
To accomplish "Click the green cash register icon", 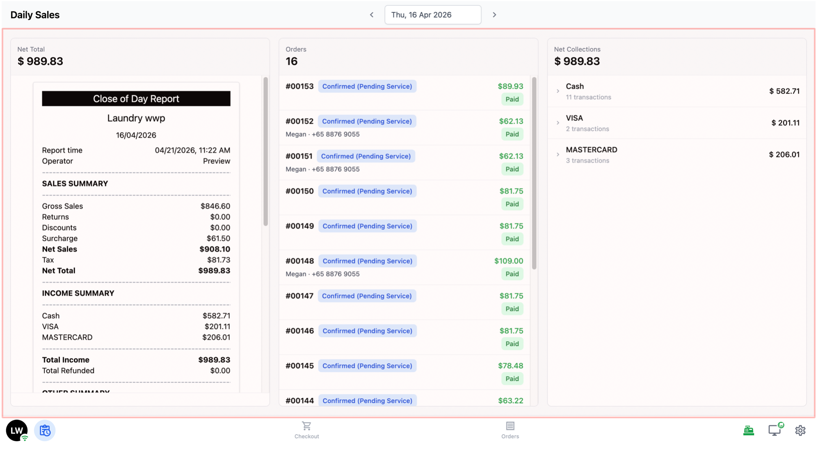I will point(748,430).
